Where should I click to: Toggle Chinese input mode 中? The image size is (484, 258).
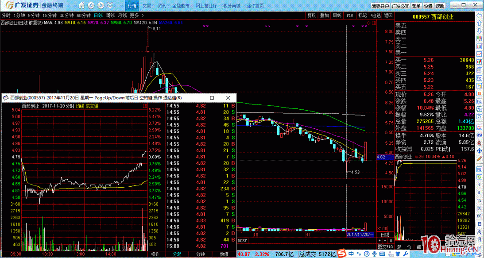tap(352, 254)
